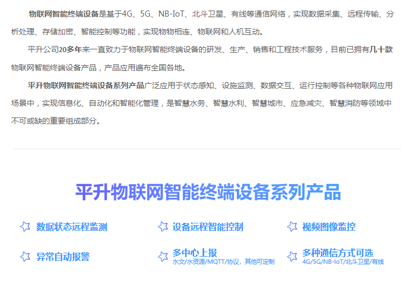Click the star icon beside 异常自动报警

[25, 257]
